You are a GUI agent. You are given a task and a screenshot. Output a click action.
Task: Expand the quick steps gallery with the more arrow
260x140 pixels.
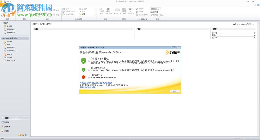(96, 14)
